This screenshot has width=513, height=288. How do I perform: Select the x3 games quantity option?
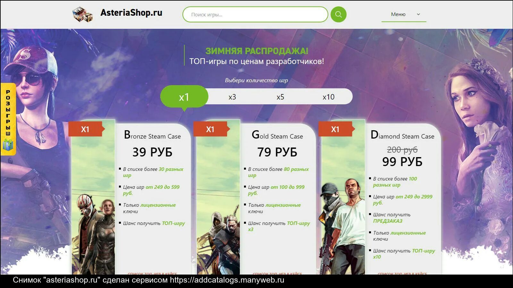[x=232, y=97]
